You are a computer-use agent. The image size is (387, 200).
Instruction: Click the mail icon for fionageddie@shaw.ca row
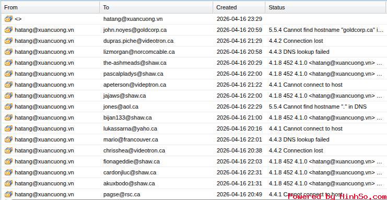click(8, 161)
